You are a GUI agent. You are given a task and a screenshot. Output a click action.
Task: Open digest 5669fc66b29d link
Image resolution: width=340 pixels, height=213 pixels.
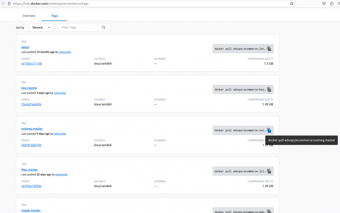(x=31, y=145)
